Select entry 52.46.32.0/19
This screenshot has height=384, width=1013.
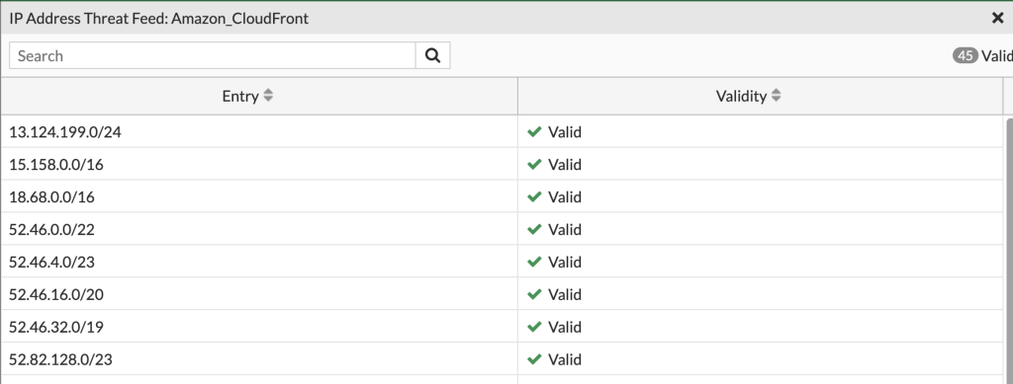[56, 328]
